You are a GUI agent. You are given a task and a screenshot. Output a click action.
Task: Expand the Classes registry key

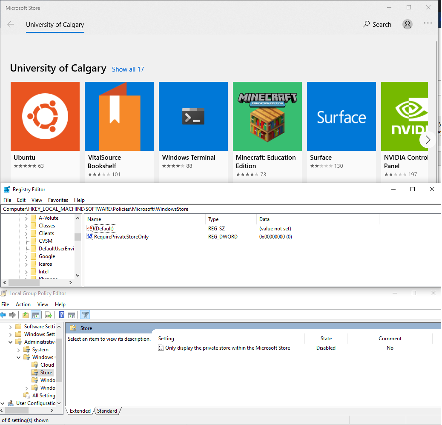[x=26, y=226]
